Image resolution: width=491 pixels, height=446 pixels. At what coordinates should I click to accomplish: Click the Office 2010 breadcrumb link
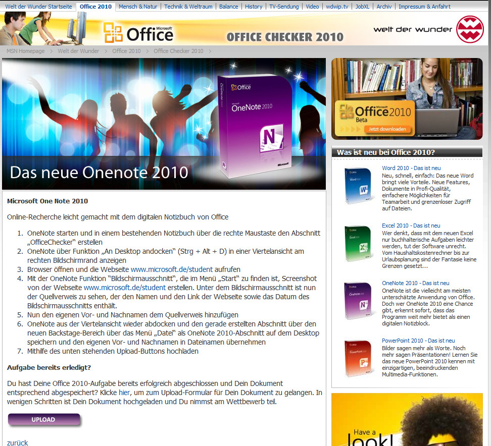(x=126, y=51)
